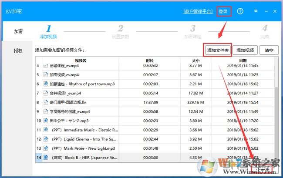The width and height of the screenshot is (283, 178).
Task: Sort by 时长 column header
Action: [150, 60]
